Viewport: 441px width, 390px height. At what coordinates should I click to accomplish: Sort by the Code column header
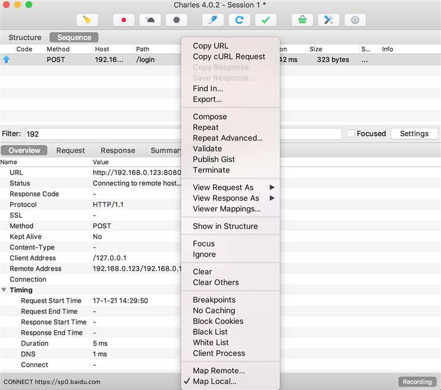(24, 49)
